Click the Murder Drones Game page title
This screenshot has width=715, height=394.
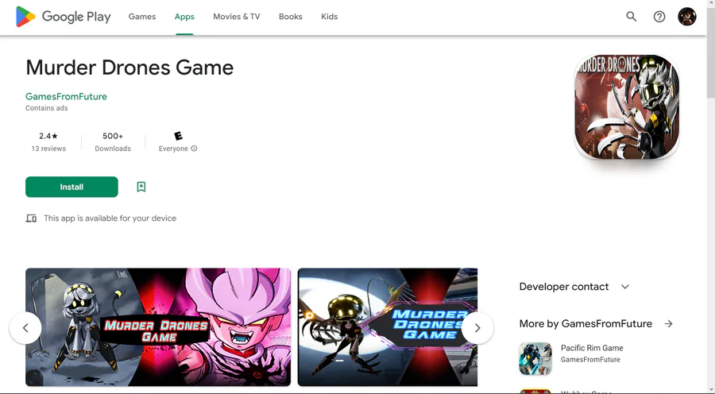(129, 68)
